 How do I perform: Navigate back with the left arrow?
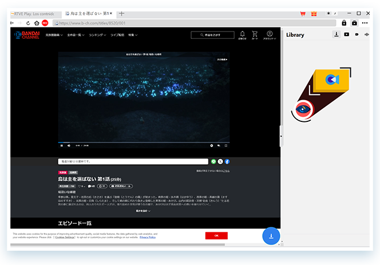pos(12,23)
